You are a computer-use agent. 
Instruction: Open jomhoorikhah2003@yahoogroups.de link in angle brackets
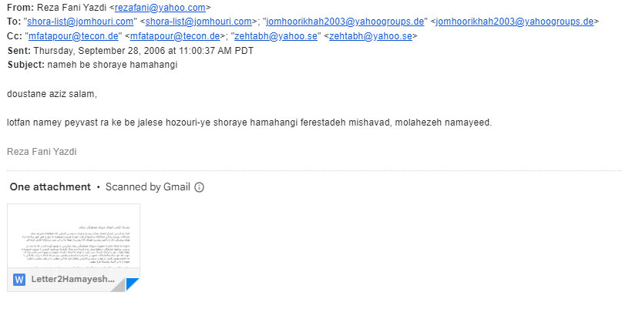[x=514, y=22]
